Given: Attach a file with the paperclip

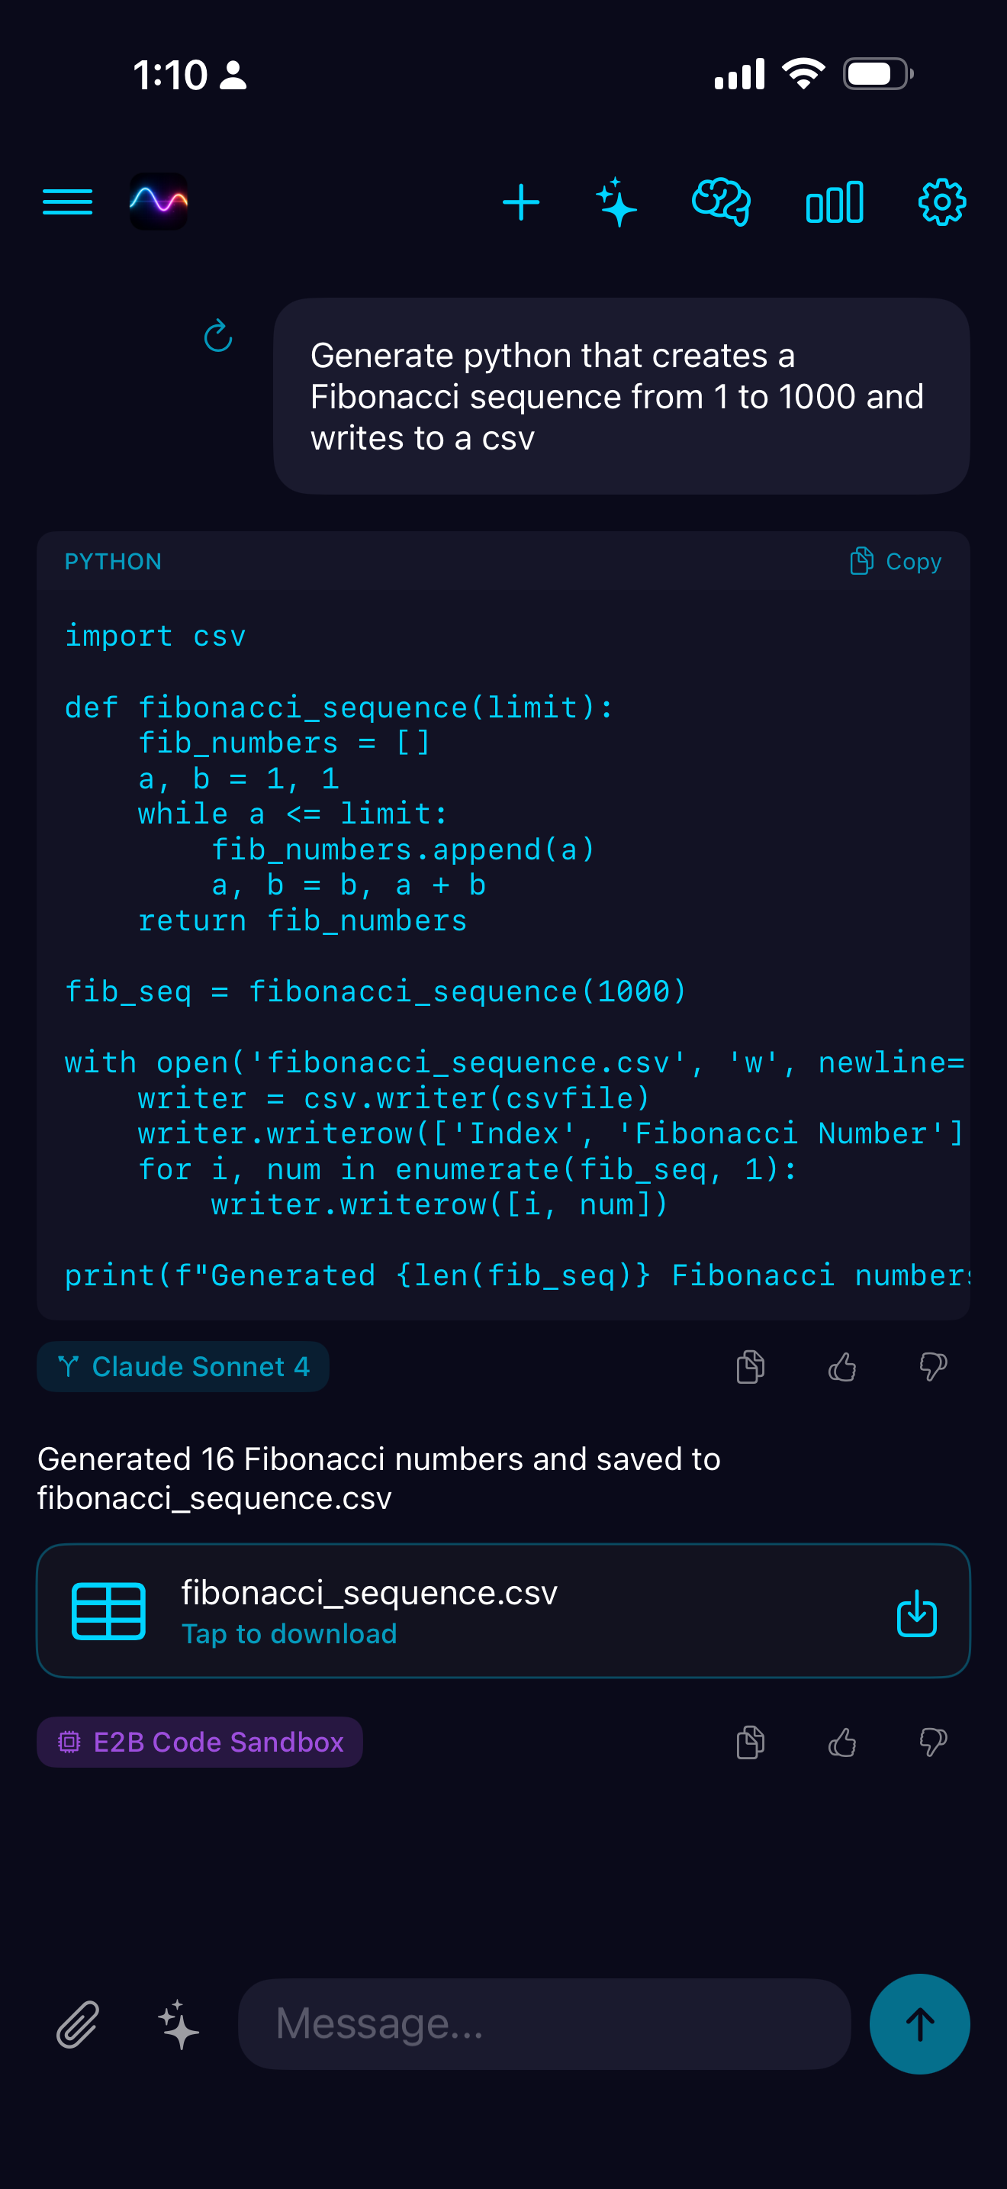Looking at the screenshot, I should [x=78, y=2023].
